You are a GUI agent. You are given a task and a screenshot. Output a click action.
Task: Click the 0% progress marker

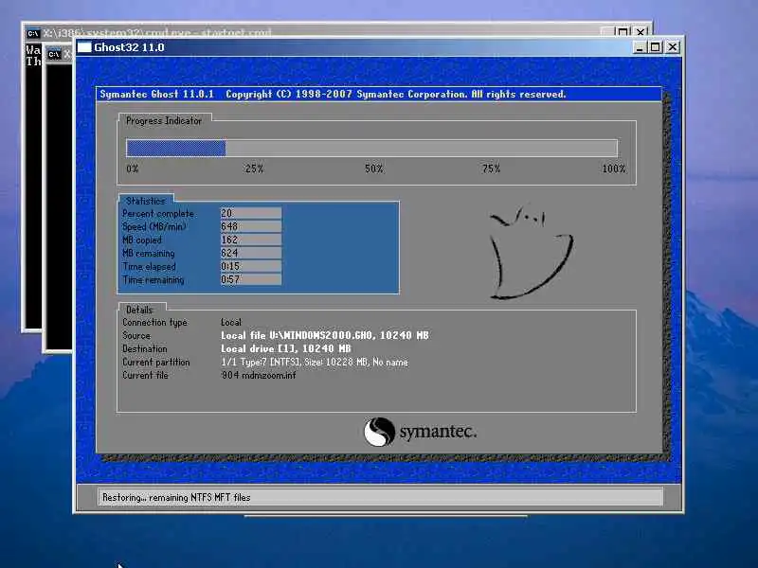coord(132,169)
